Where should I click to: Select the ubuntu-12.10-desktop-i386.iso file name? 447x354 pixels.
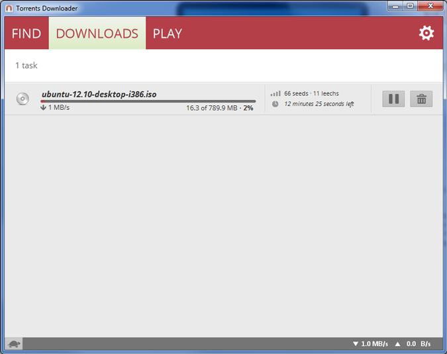(99, 94)
